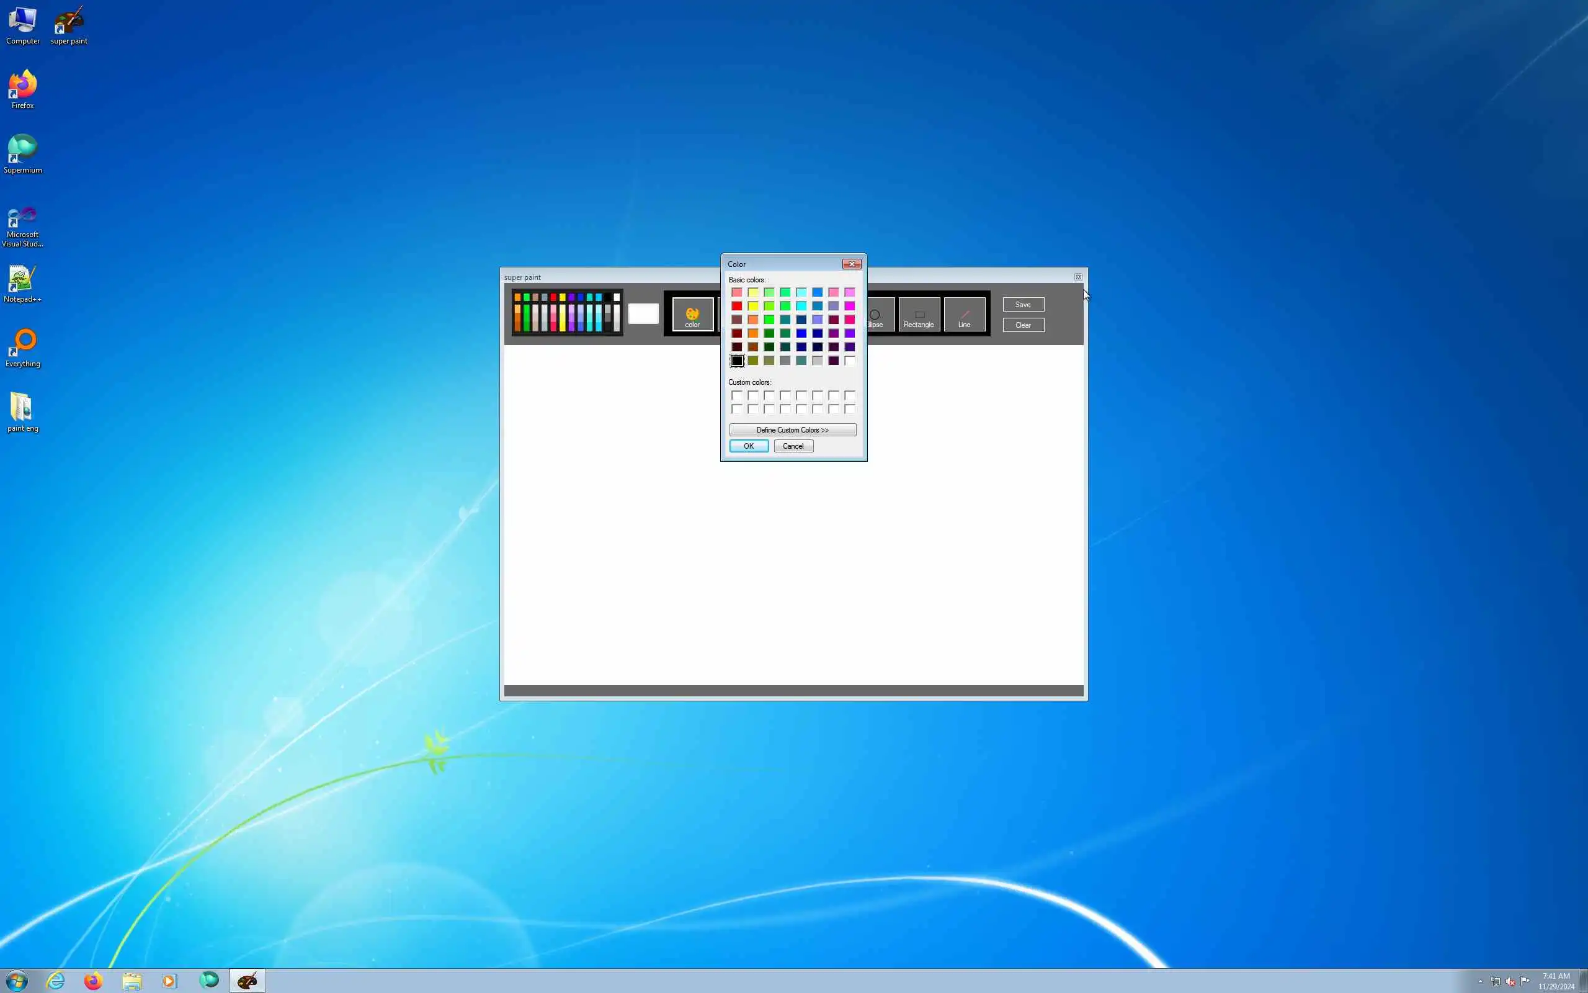Click the Clear canvas button

(x=1022, y=325)
